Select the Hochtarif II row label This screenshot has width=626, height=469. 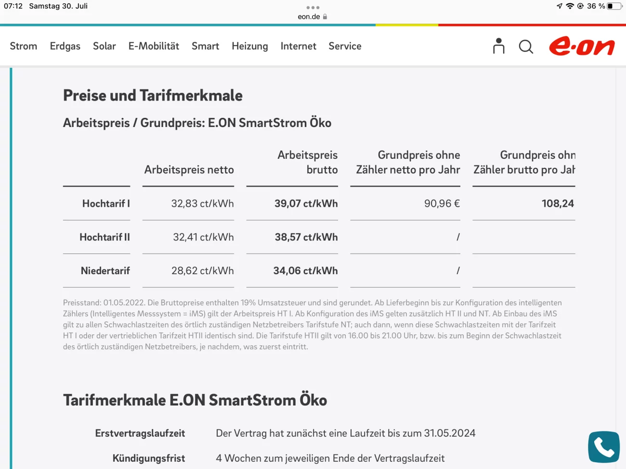pyautogui.click(x=104, y=237)
